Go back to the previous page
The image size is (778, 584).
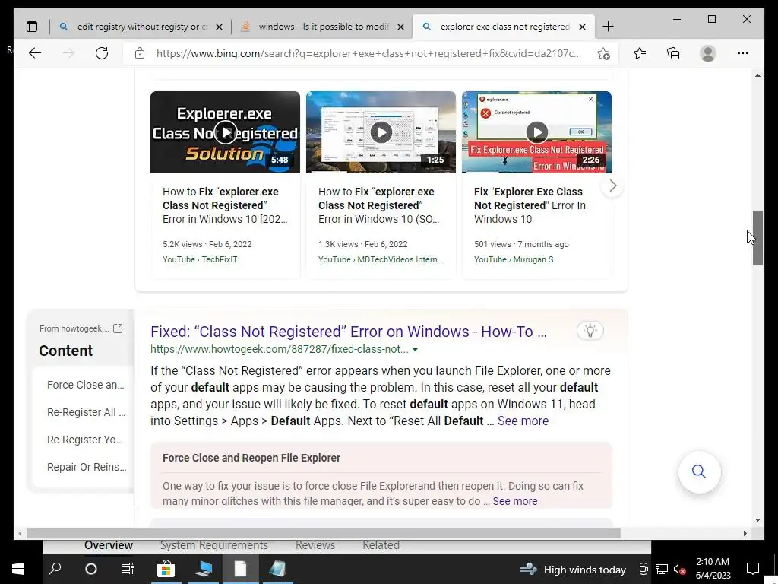coord(35,53)
